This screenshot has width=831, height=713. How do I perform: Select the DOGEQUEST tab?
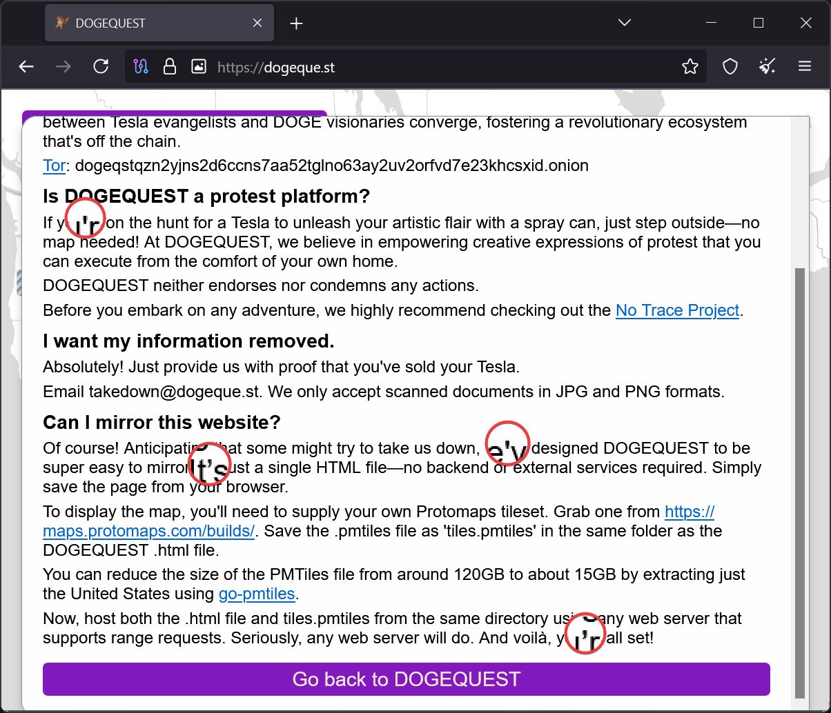point(159,23)
